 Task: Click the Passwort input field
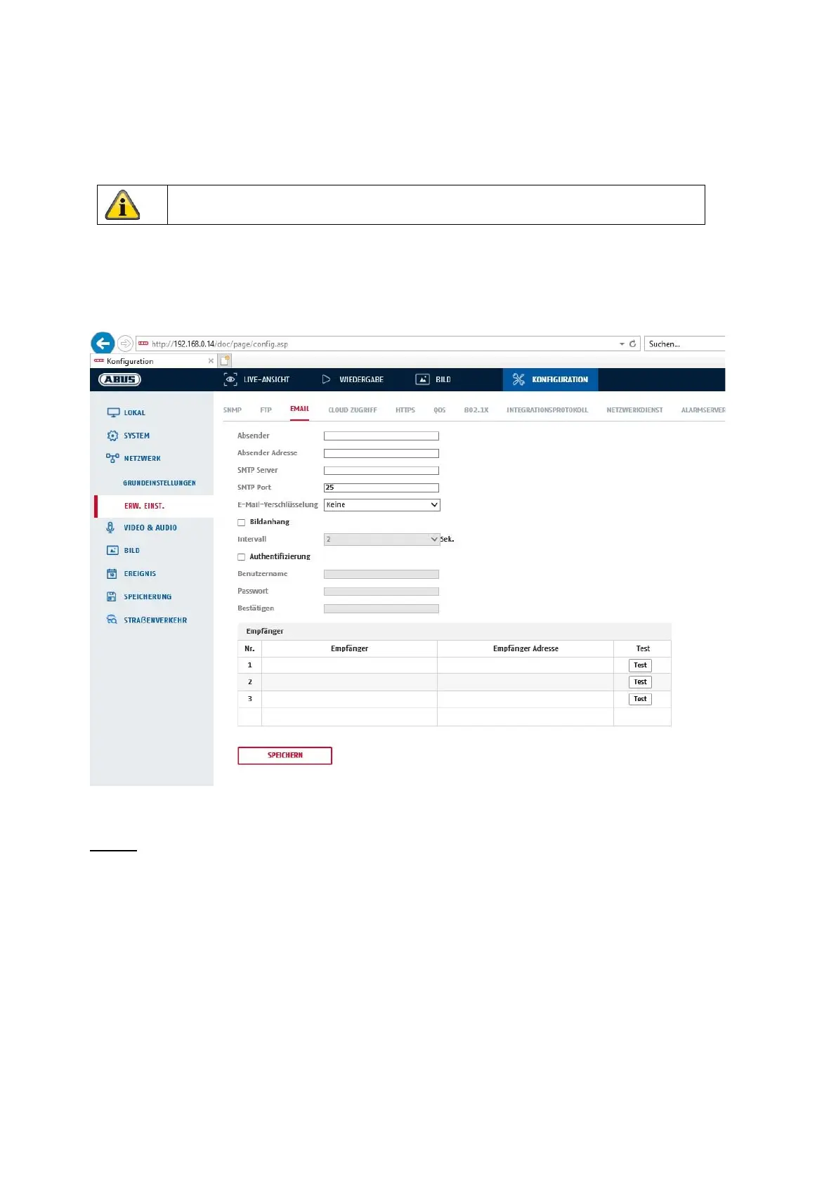(381, 591)
